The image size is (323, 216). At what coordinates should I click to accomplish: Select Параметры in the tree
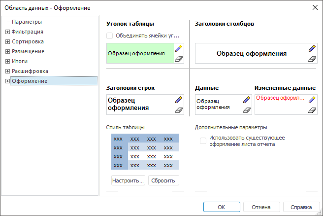coord(27,22)
